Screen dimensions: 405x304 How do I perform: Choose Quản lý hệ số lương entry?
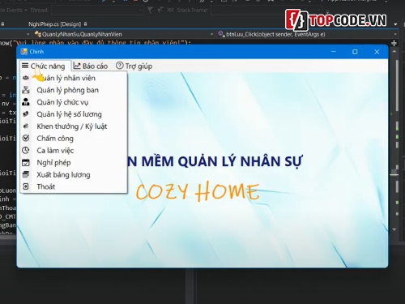click(74, 114)
